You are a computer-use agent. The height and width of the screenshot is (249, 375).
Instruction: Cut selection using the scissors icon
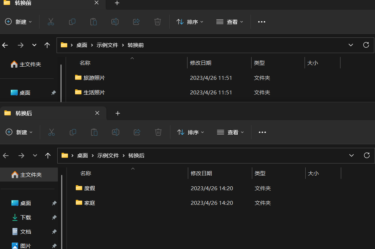[51, 22]
